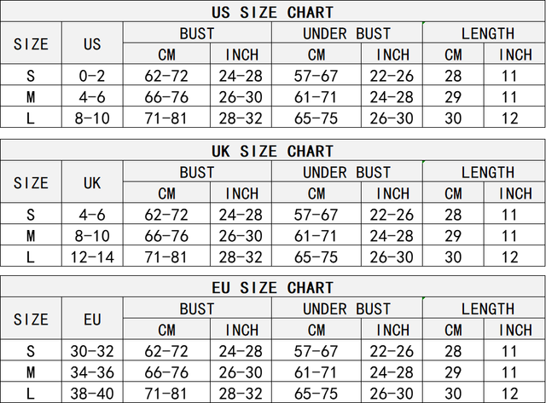Select the 30-32 EU size cell
This screenshot has width=546, height=403.
coord(92,351)
